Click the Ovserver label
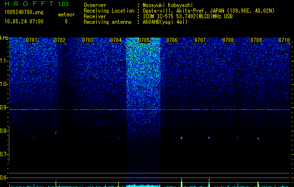Screen dimensions: 294x187 (95, 5)
